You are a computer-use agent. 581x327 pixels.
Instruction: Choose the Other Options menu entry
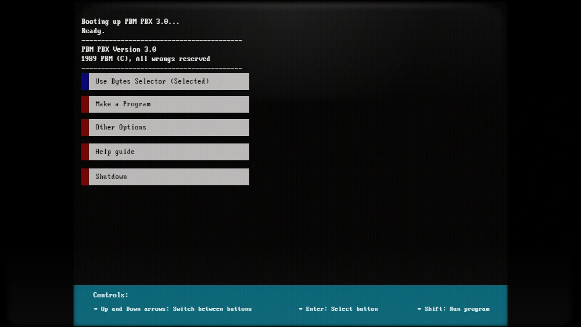(x=165, y=127)
